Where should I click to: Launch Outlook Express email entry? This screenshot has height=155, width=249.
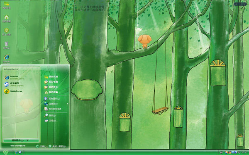click(x=14, y=84)
